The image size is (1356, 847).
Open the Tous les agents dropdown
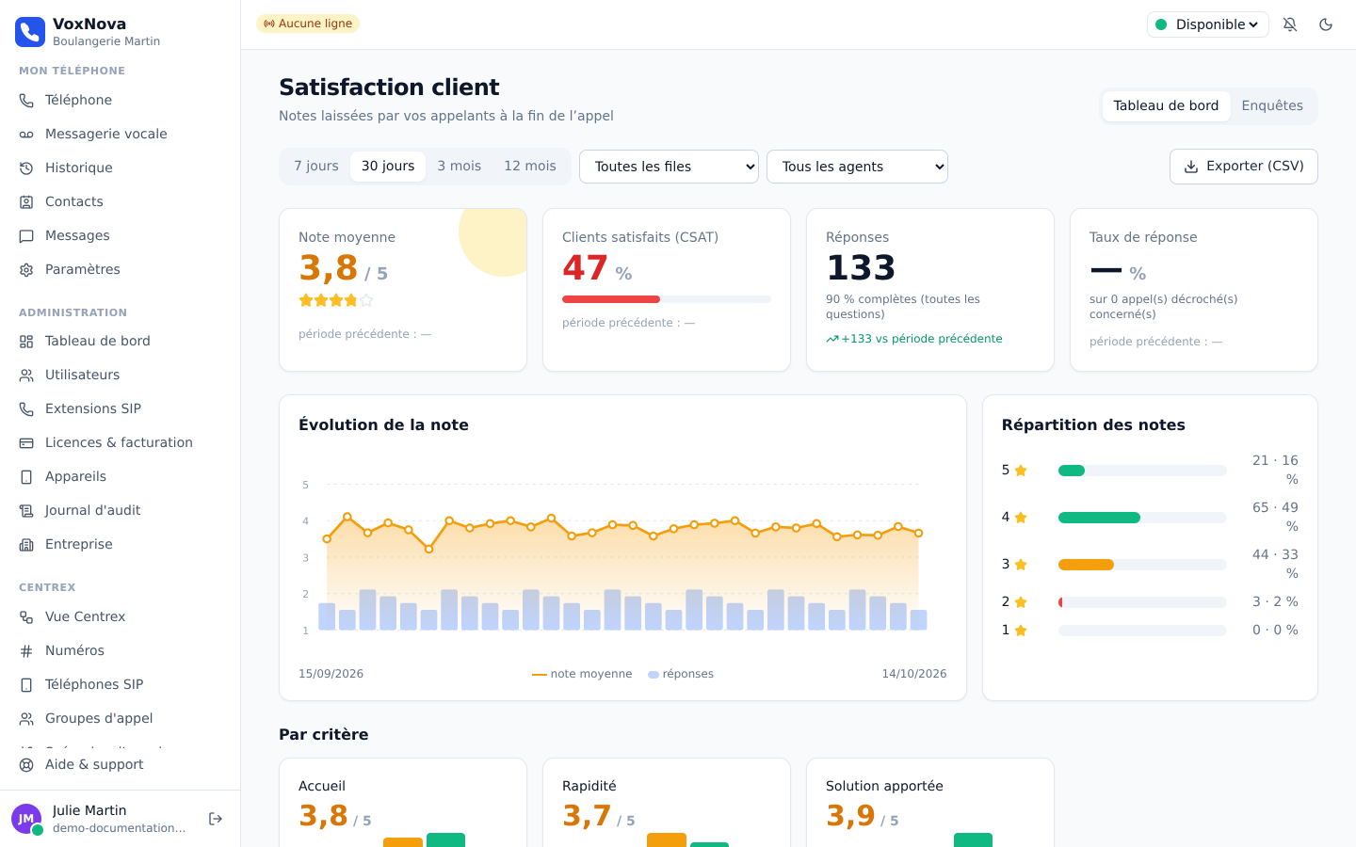857,167
